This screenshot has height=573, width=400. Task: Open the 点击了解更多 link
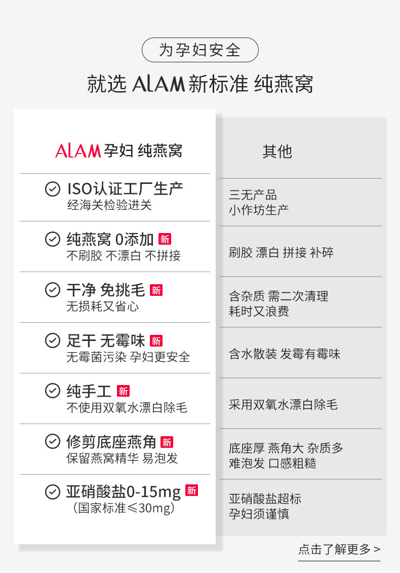(339, 549)
